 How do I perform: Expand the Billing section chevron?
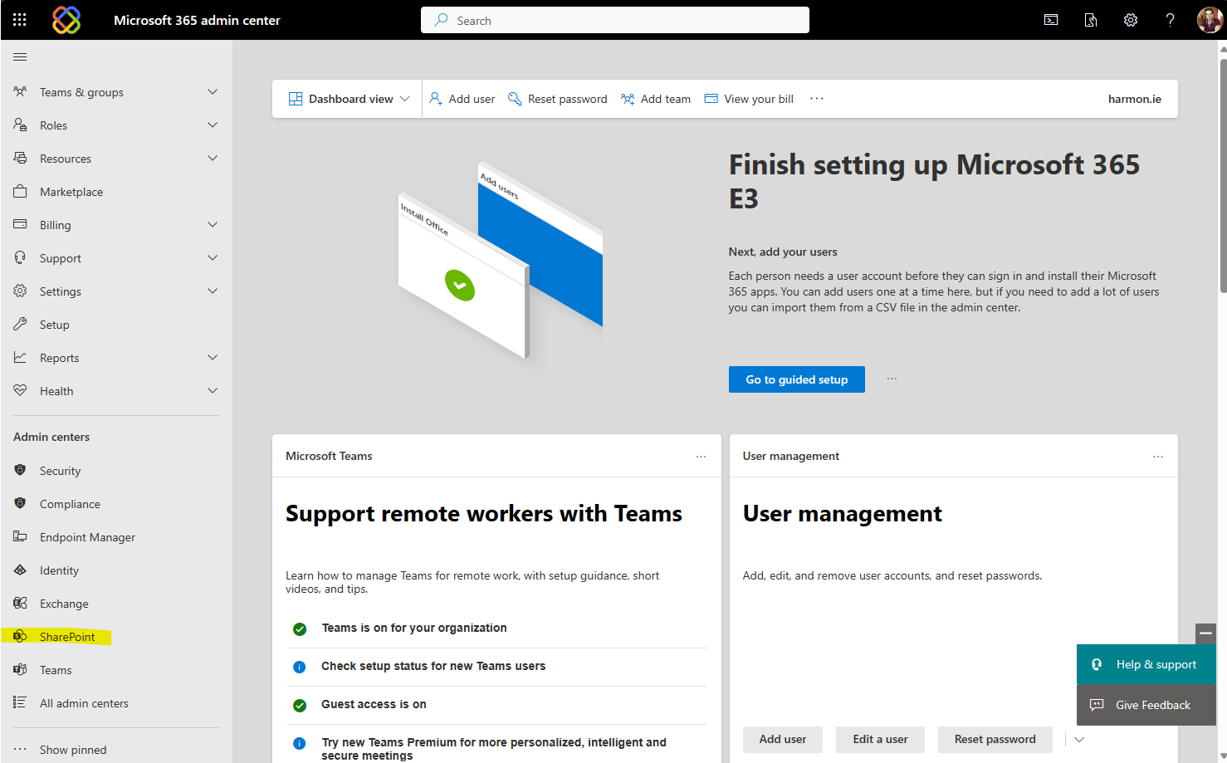click(213, 224)
